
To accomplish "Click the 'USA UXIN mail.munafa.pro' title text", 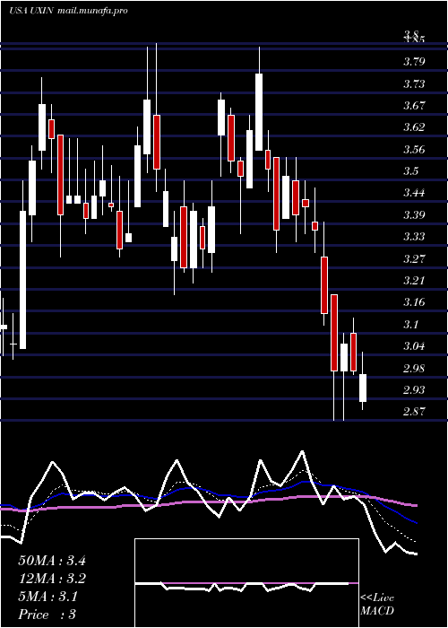I will coord(68,11).
